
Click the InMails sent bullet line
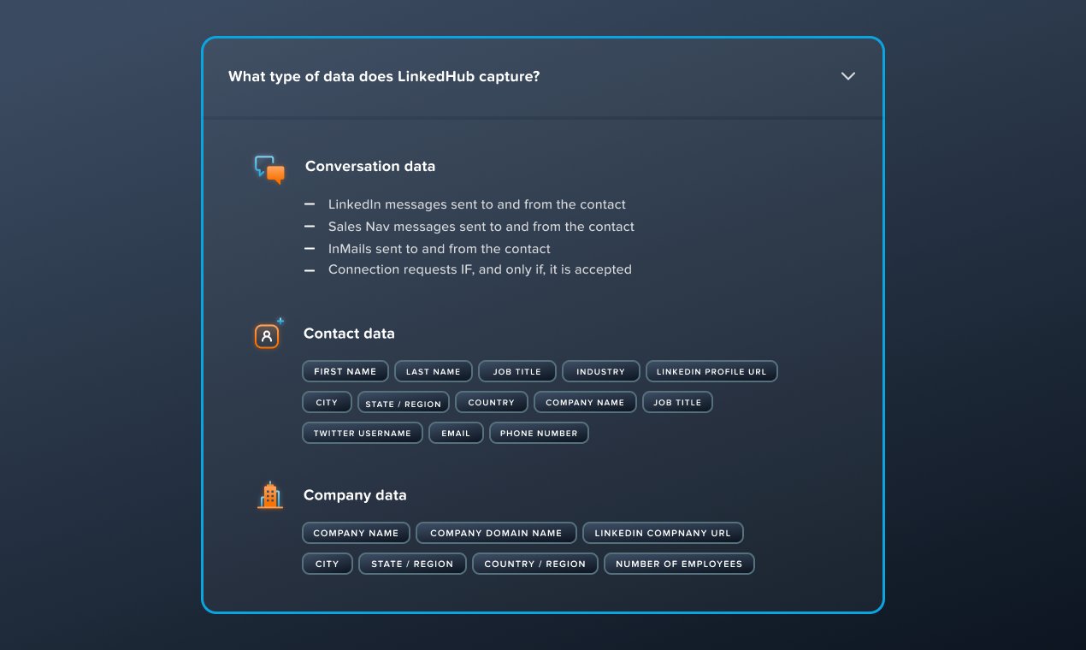[440, 249]
